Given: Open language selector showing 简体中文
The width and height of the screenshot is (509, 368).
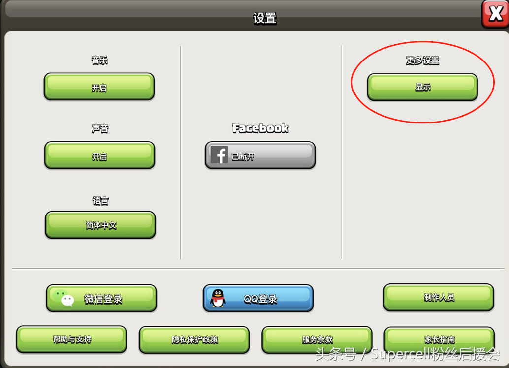Looking at the screenshot, I should (100, 225).
